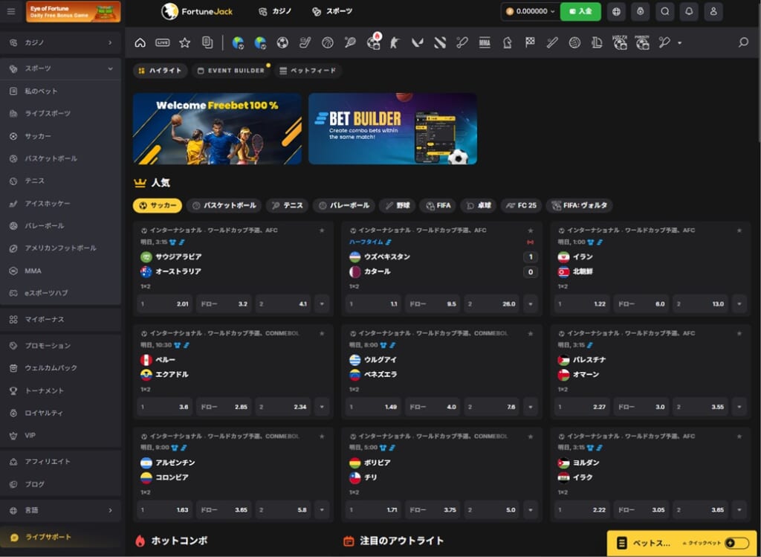The image size is (761, 557).
Task: Open the hamburger menu icon
Action: coord(11,11)
